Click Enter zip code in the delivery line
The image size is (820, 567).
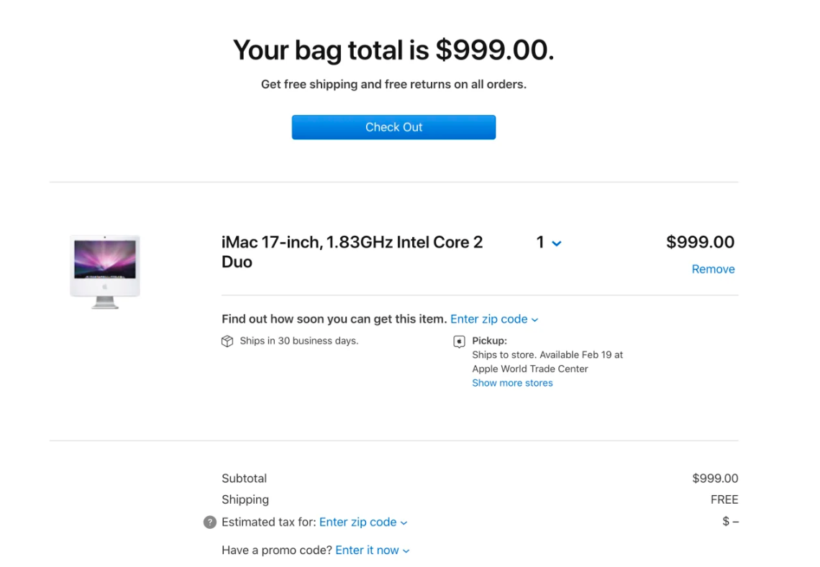click(x=488, y=318)
